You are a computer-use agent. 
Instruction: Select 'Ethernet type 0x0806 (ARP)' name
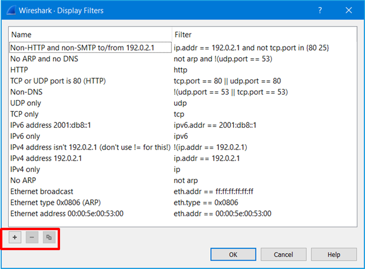point(55,202)
